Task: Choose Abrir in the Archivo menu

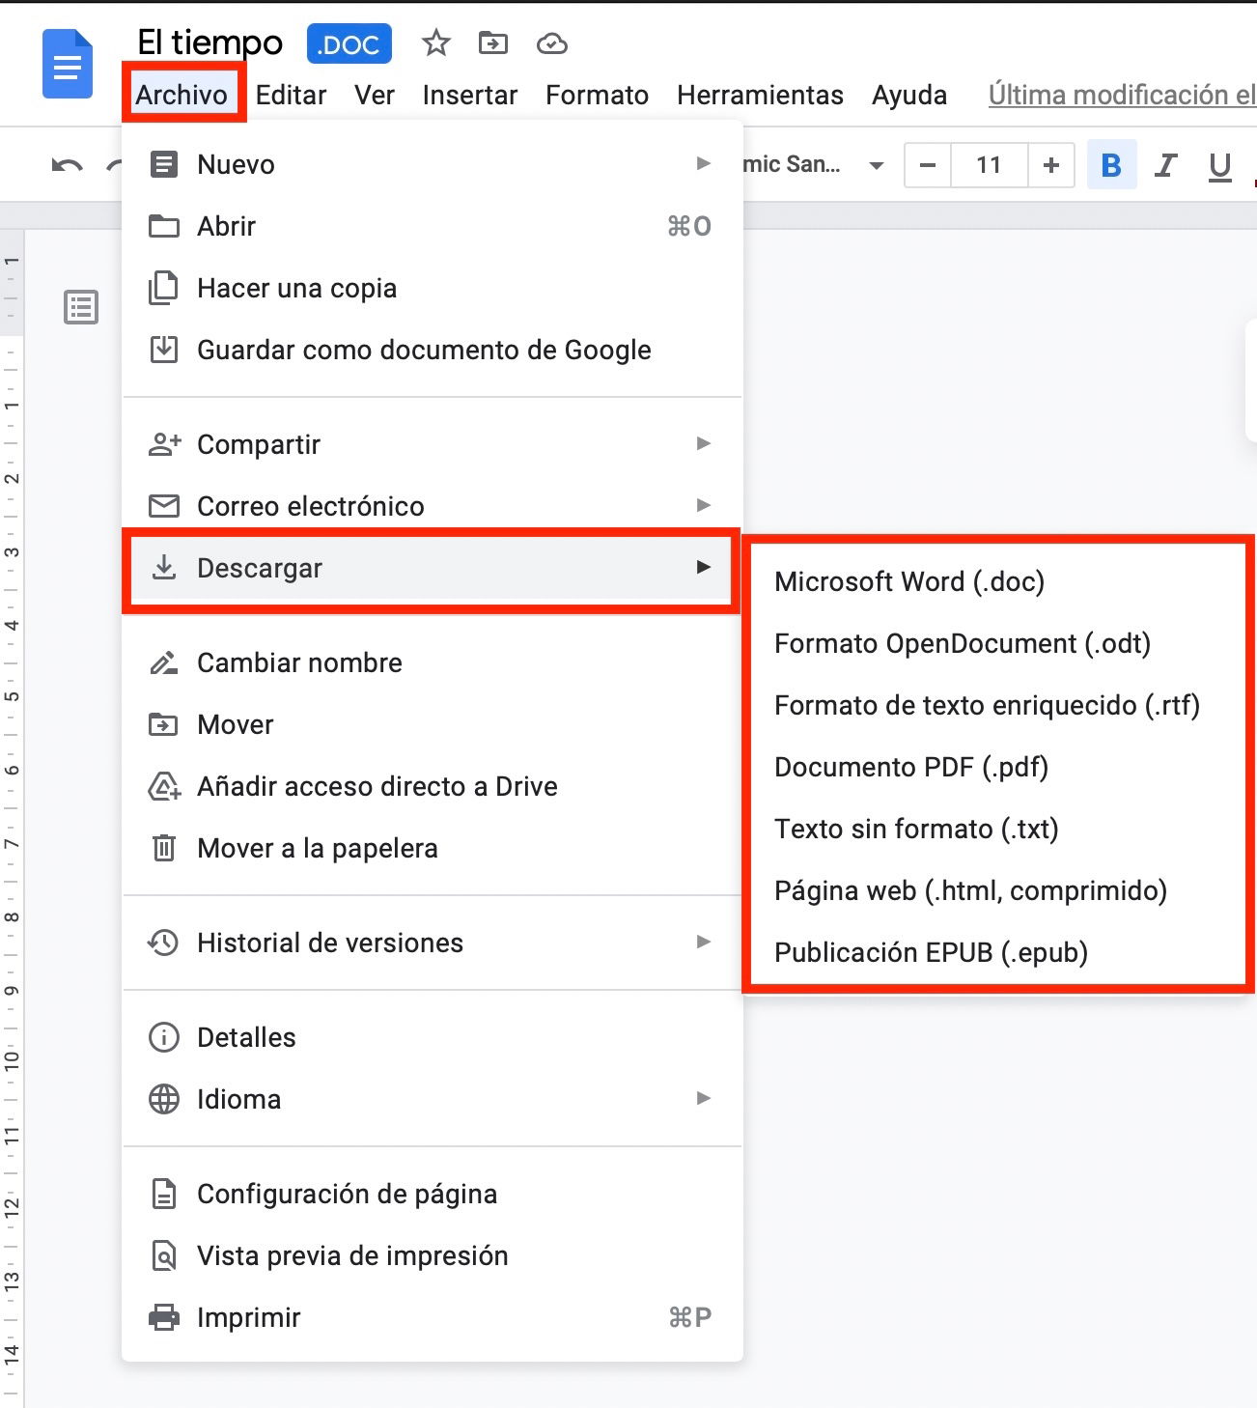Action: pyautogui.click(x=433, y=226)
